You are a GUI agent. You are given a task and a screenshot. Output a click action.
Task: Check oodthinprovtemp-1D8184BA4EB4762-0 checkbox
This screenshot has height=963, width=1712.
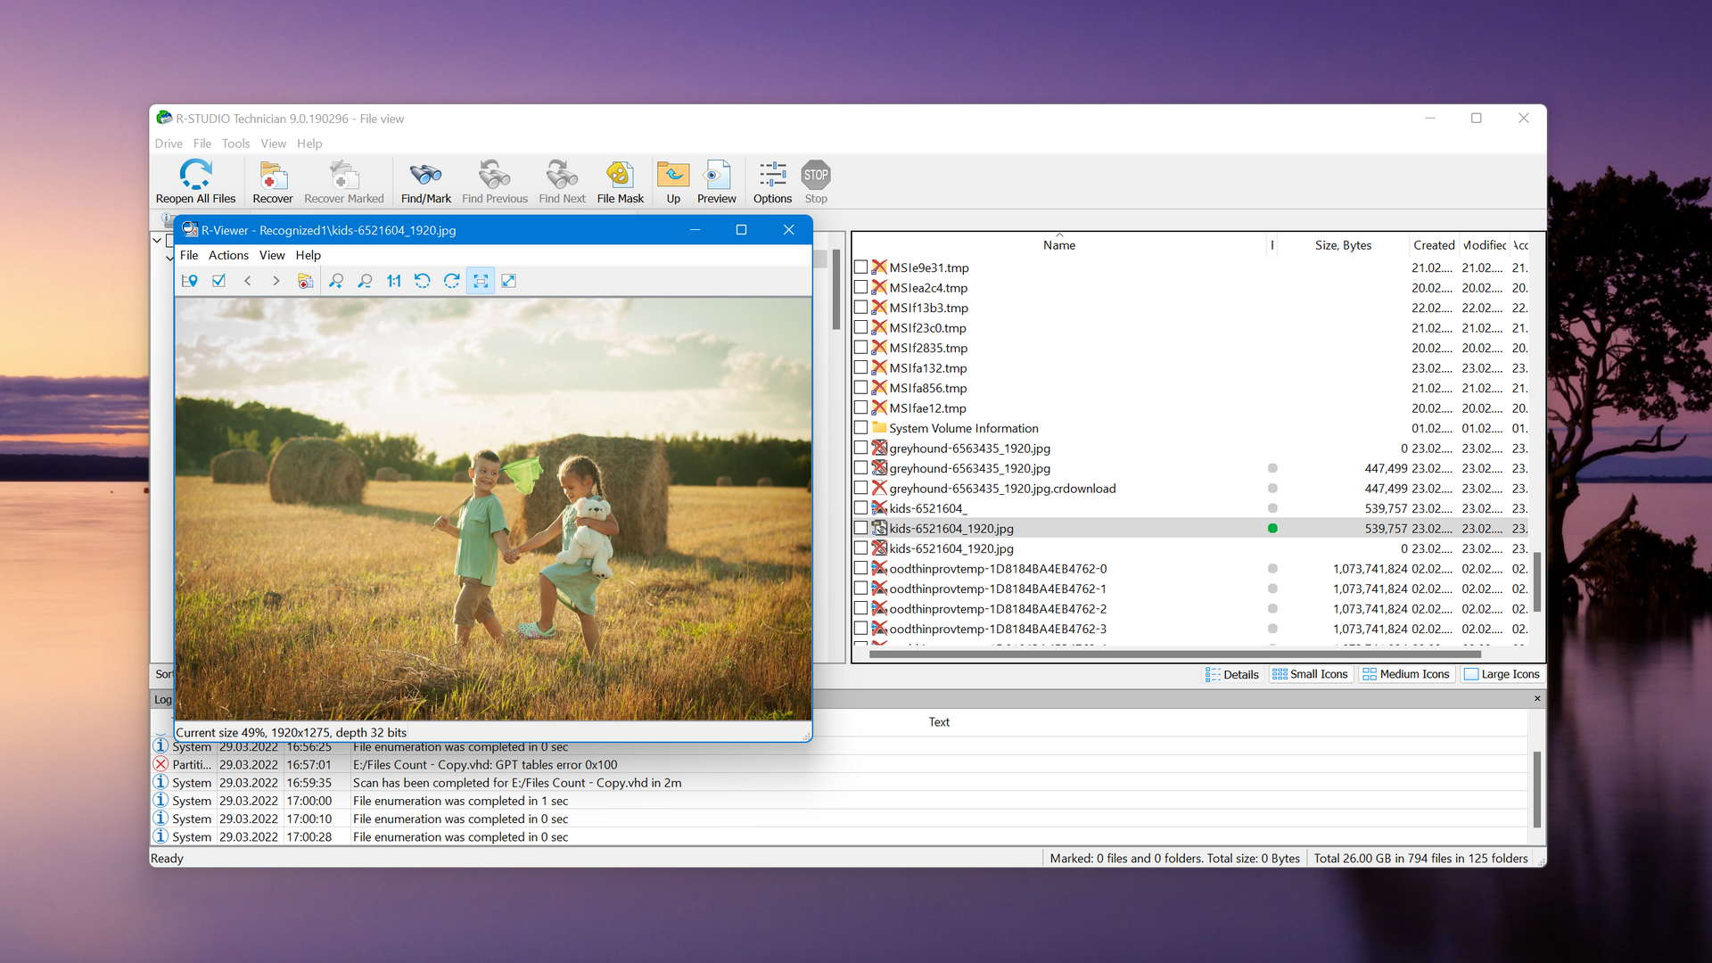tap(860, 568)
